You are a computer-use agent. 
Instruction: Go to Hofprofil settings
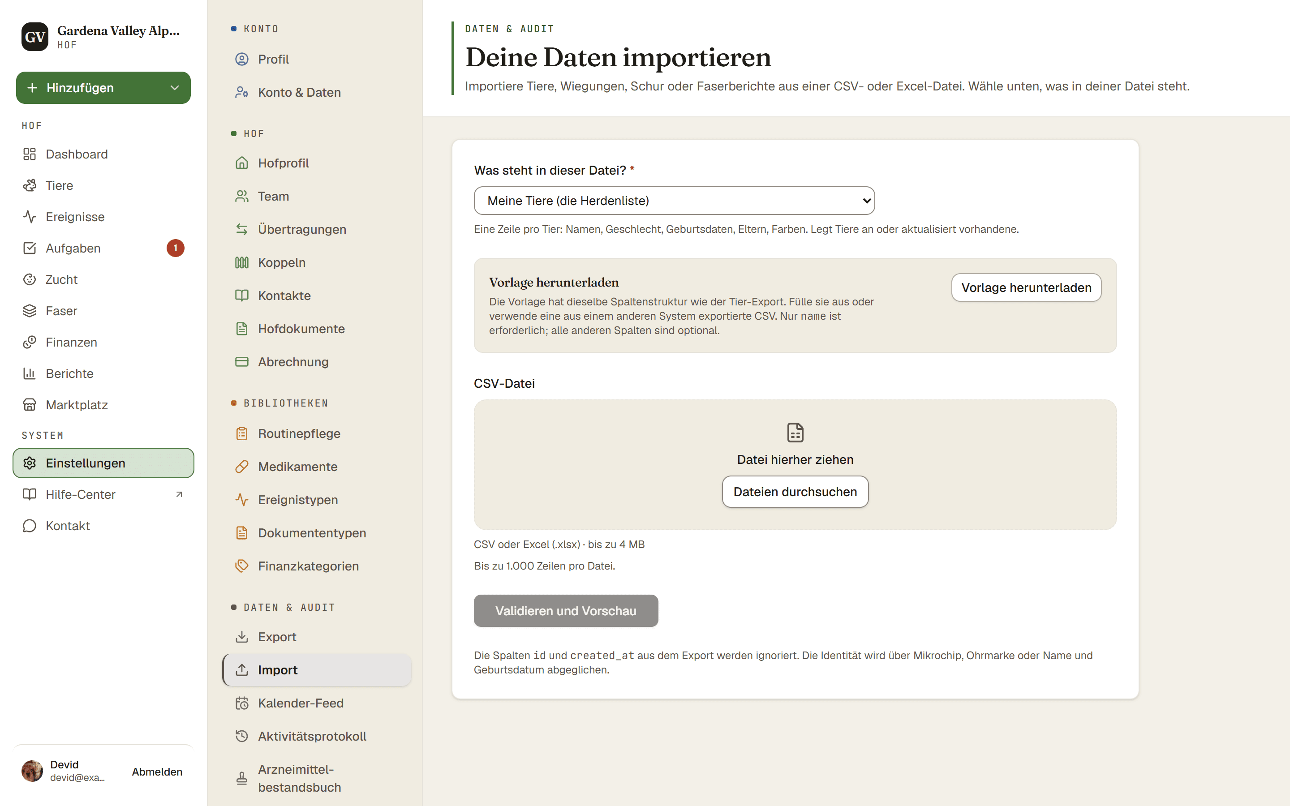pos(317,163)
